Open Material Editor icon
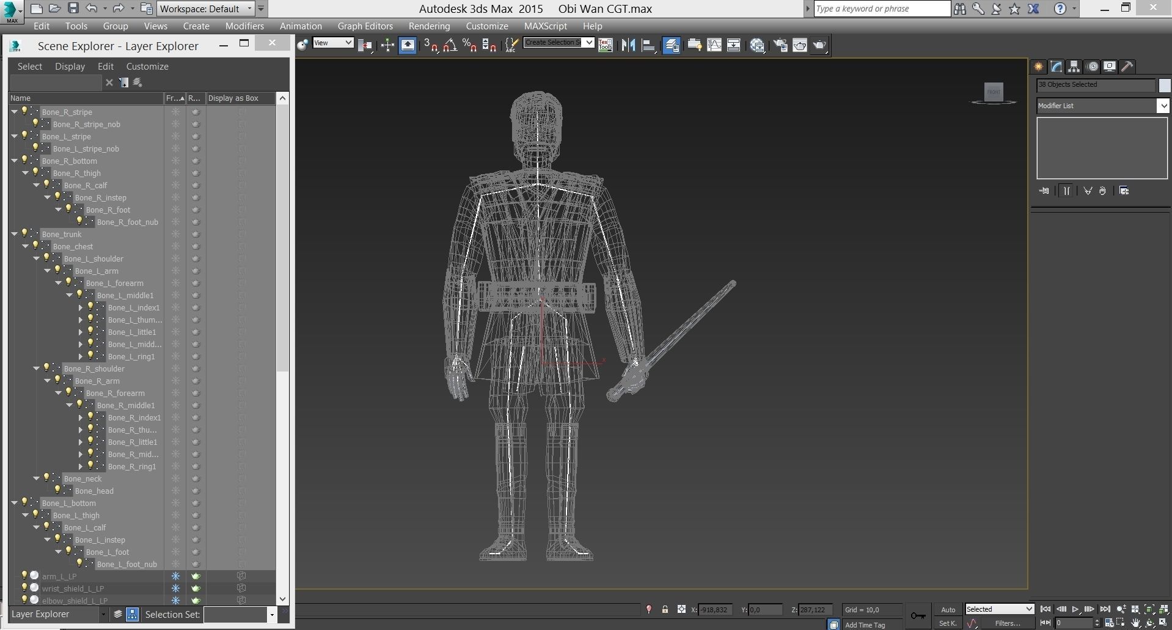The image size is (1172, 630). click(x=758, y=45)
